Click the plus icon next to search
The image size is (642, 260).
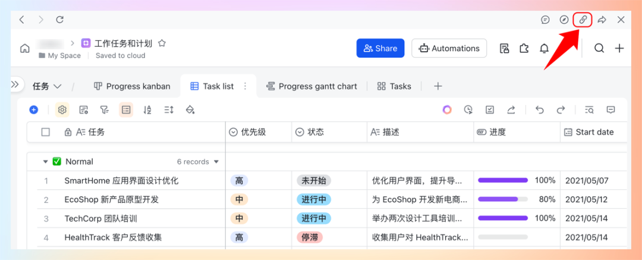(x=619, y=48)
